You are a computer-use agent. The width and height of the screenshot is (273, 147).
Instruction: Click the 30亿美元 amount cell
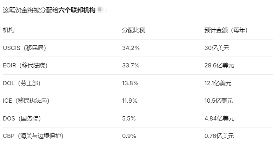(x=217, y=48)
